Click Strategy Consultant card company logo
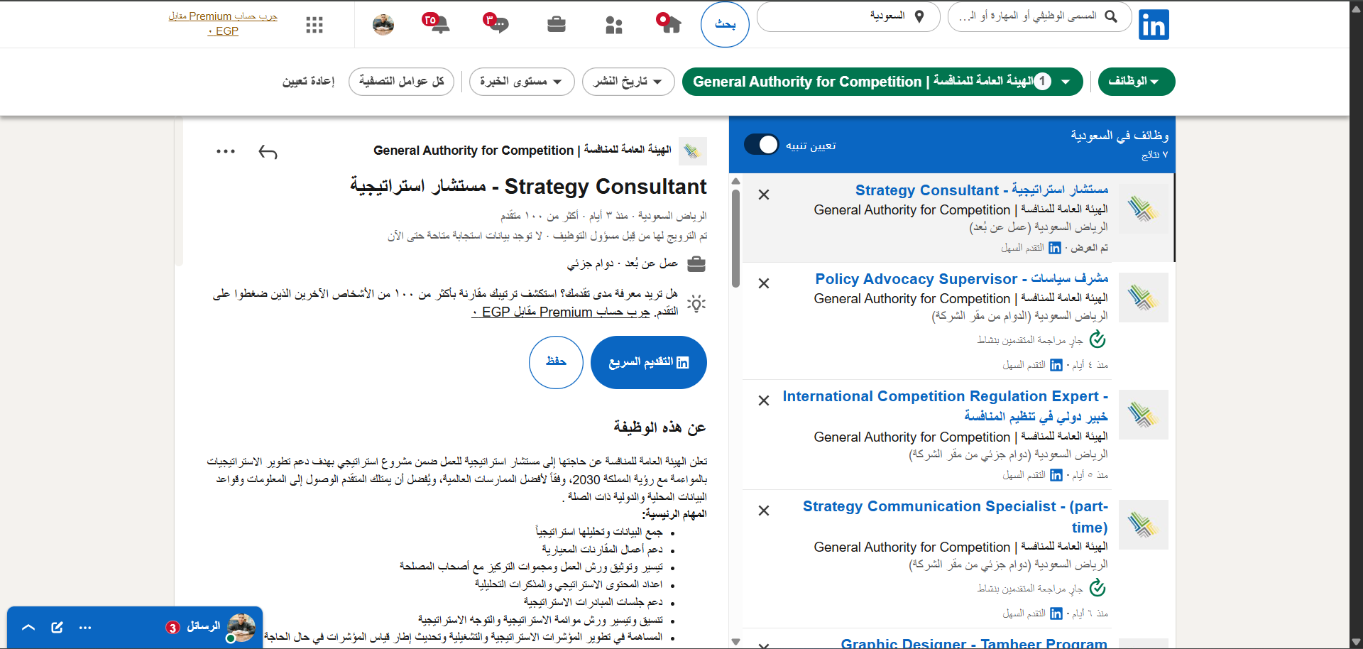Viewport: 1363px width, 649px height. click(x=1144, y=209)
